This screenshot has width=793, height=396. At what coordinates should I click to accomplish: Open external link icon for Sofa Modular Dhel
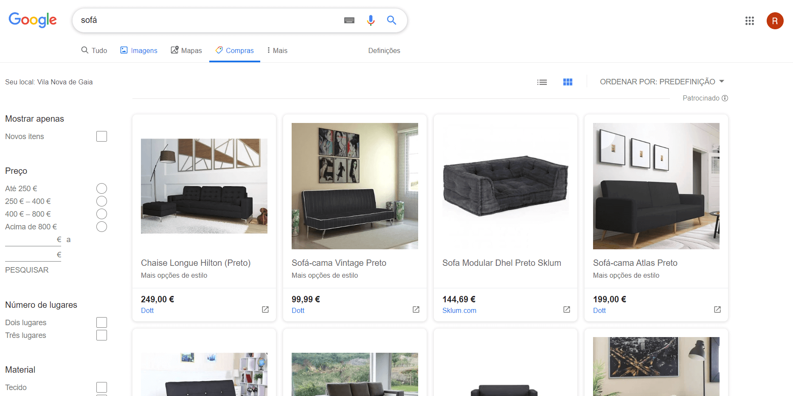567,310
